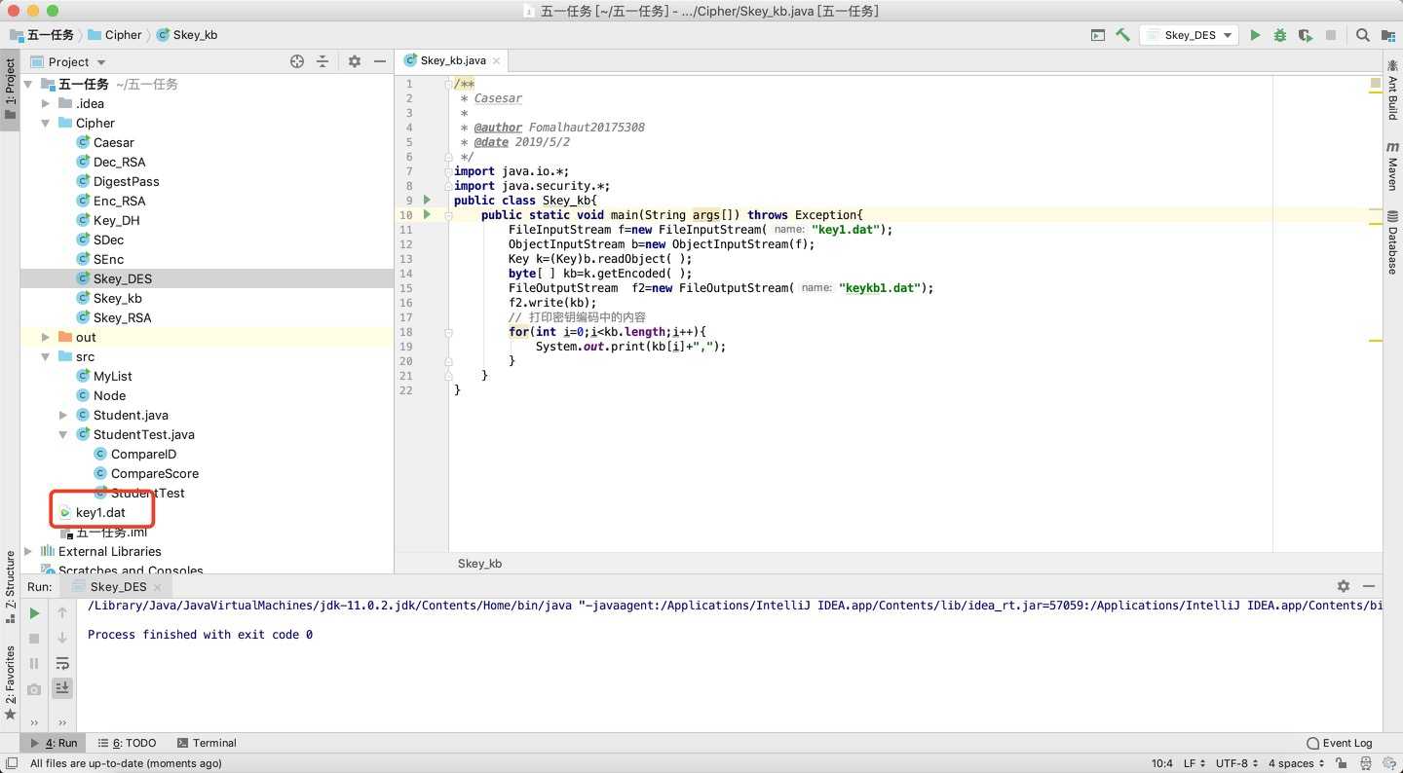
Task: Open UTF-8 encoding selector
Action: click(1236, 763)
